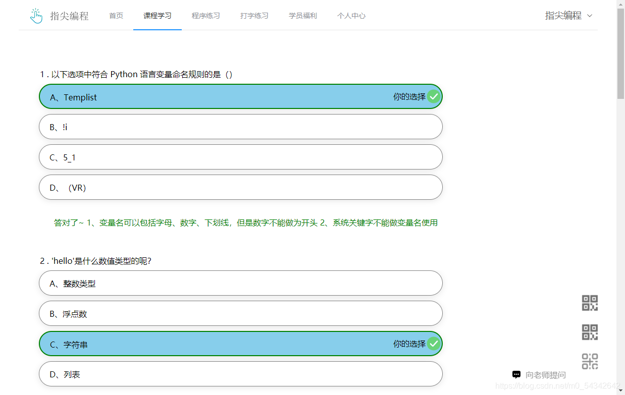This screenshot has width=625, height=395.
Task: Click the 指尖编程 account name at top right
Action: point(563,16)
